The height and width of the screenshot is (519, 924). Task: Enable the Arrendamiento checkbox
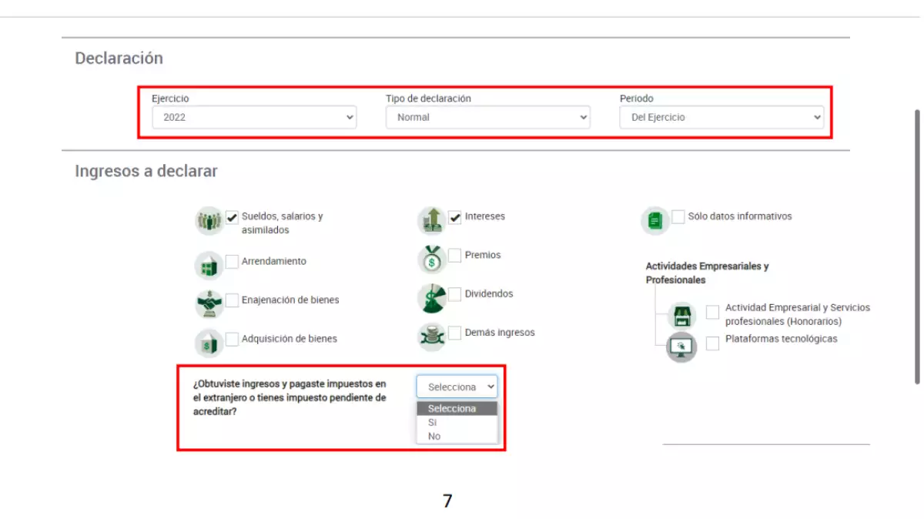(232, 262)
